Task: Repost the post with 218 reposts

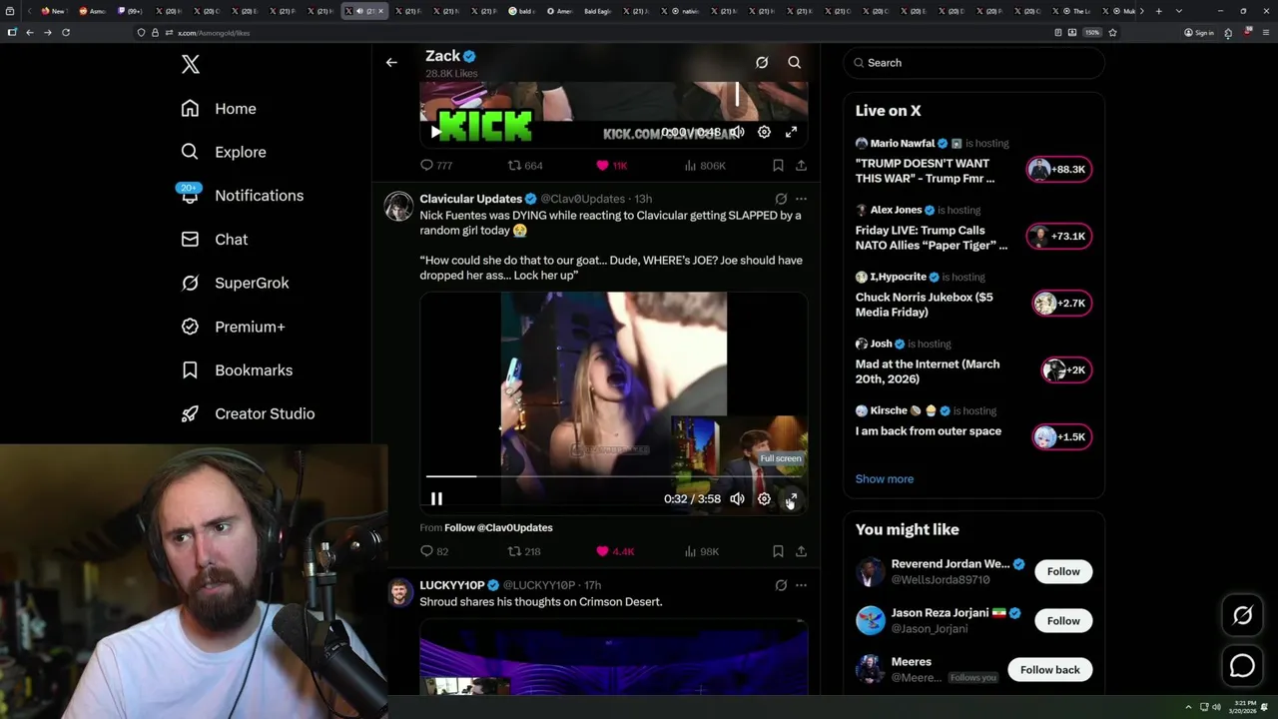Action: 525,551
